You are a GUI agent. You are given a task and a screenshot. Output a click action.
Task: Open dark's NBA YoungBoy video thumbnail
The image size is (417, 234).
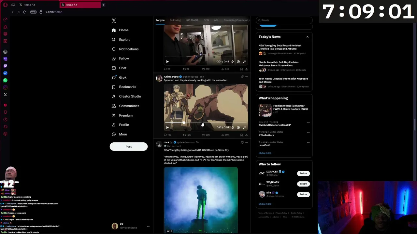201,200
